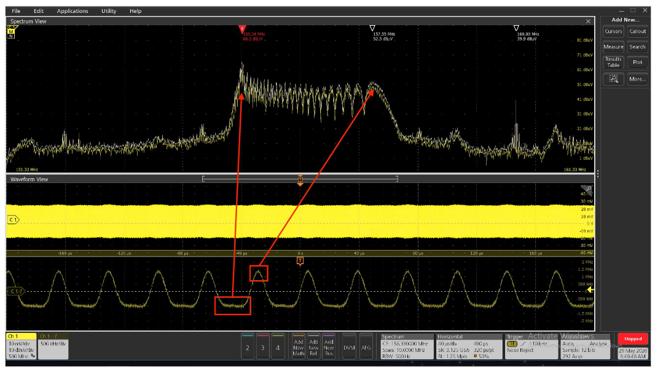655x371 pixels.
Task: Expand the Spectrum badge settings
Action: [x=407, y=346]
